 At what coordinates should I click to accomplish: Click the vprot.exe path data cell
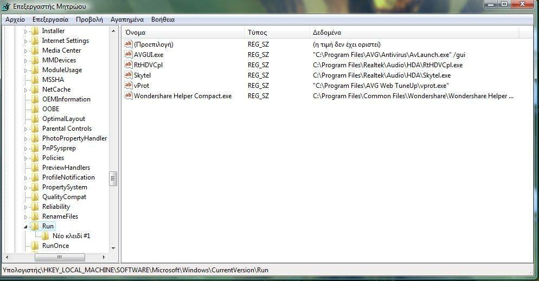(381, 86)
